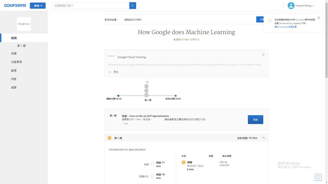Click the 9月1日 quiz due date
The image size is (328, 184).
(x=223, y=162)
